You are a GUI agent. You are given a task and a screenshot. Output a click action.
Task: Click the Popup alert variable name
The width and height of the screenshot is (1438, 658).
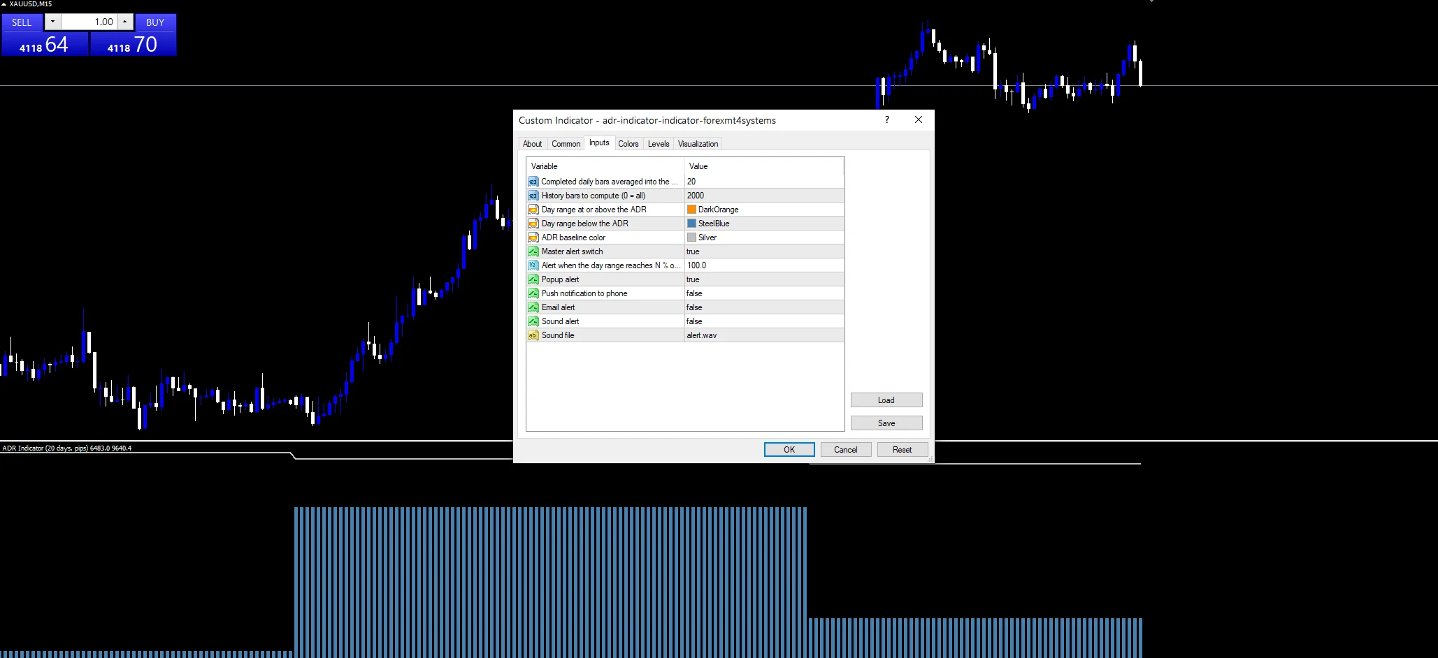[561, 279]
